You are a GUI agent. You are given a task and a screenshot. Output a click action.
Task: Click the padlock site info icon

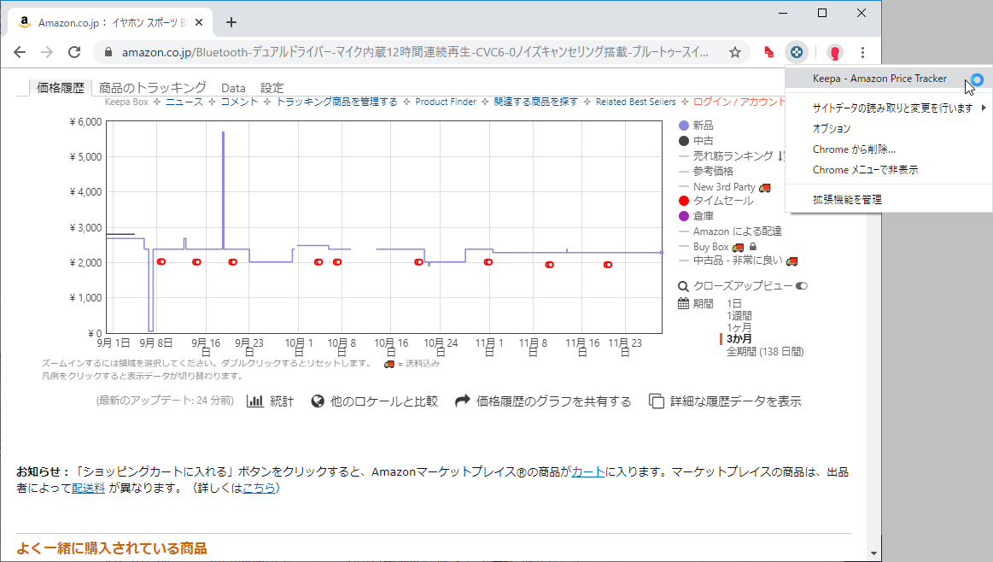[x=108, y=52]
